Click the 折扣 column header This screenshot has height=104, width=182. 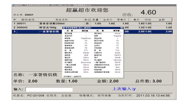tap(148, 20)
